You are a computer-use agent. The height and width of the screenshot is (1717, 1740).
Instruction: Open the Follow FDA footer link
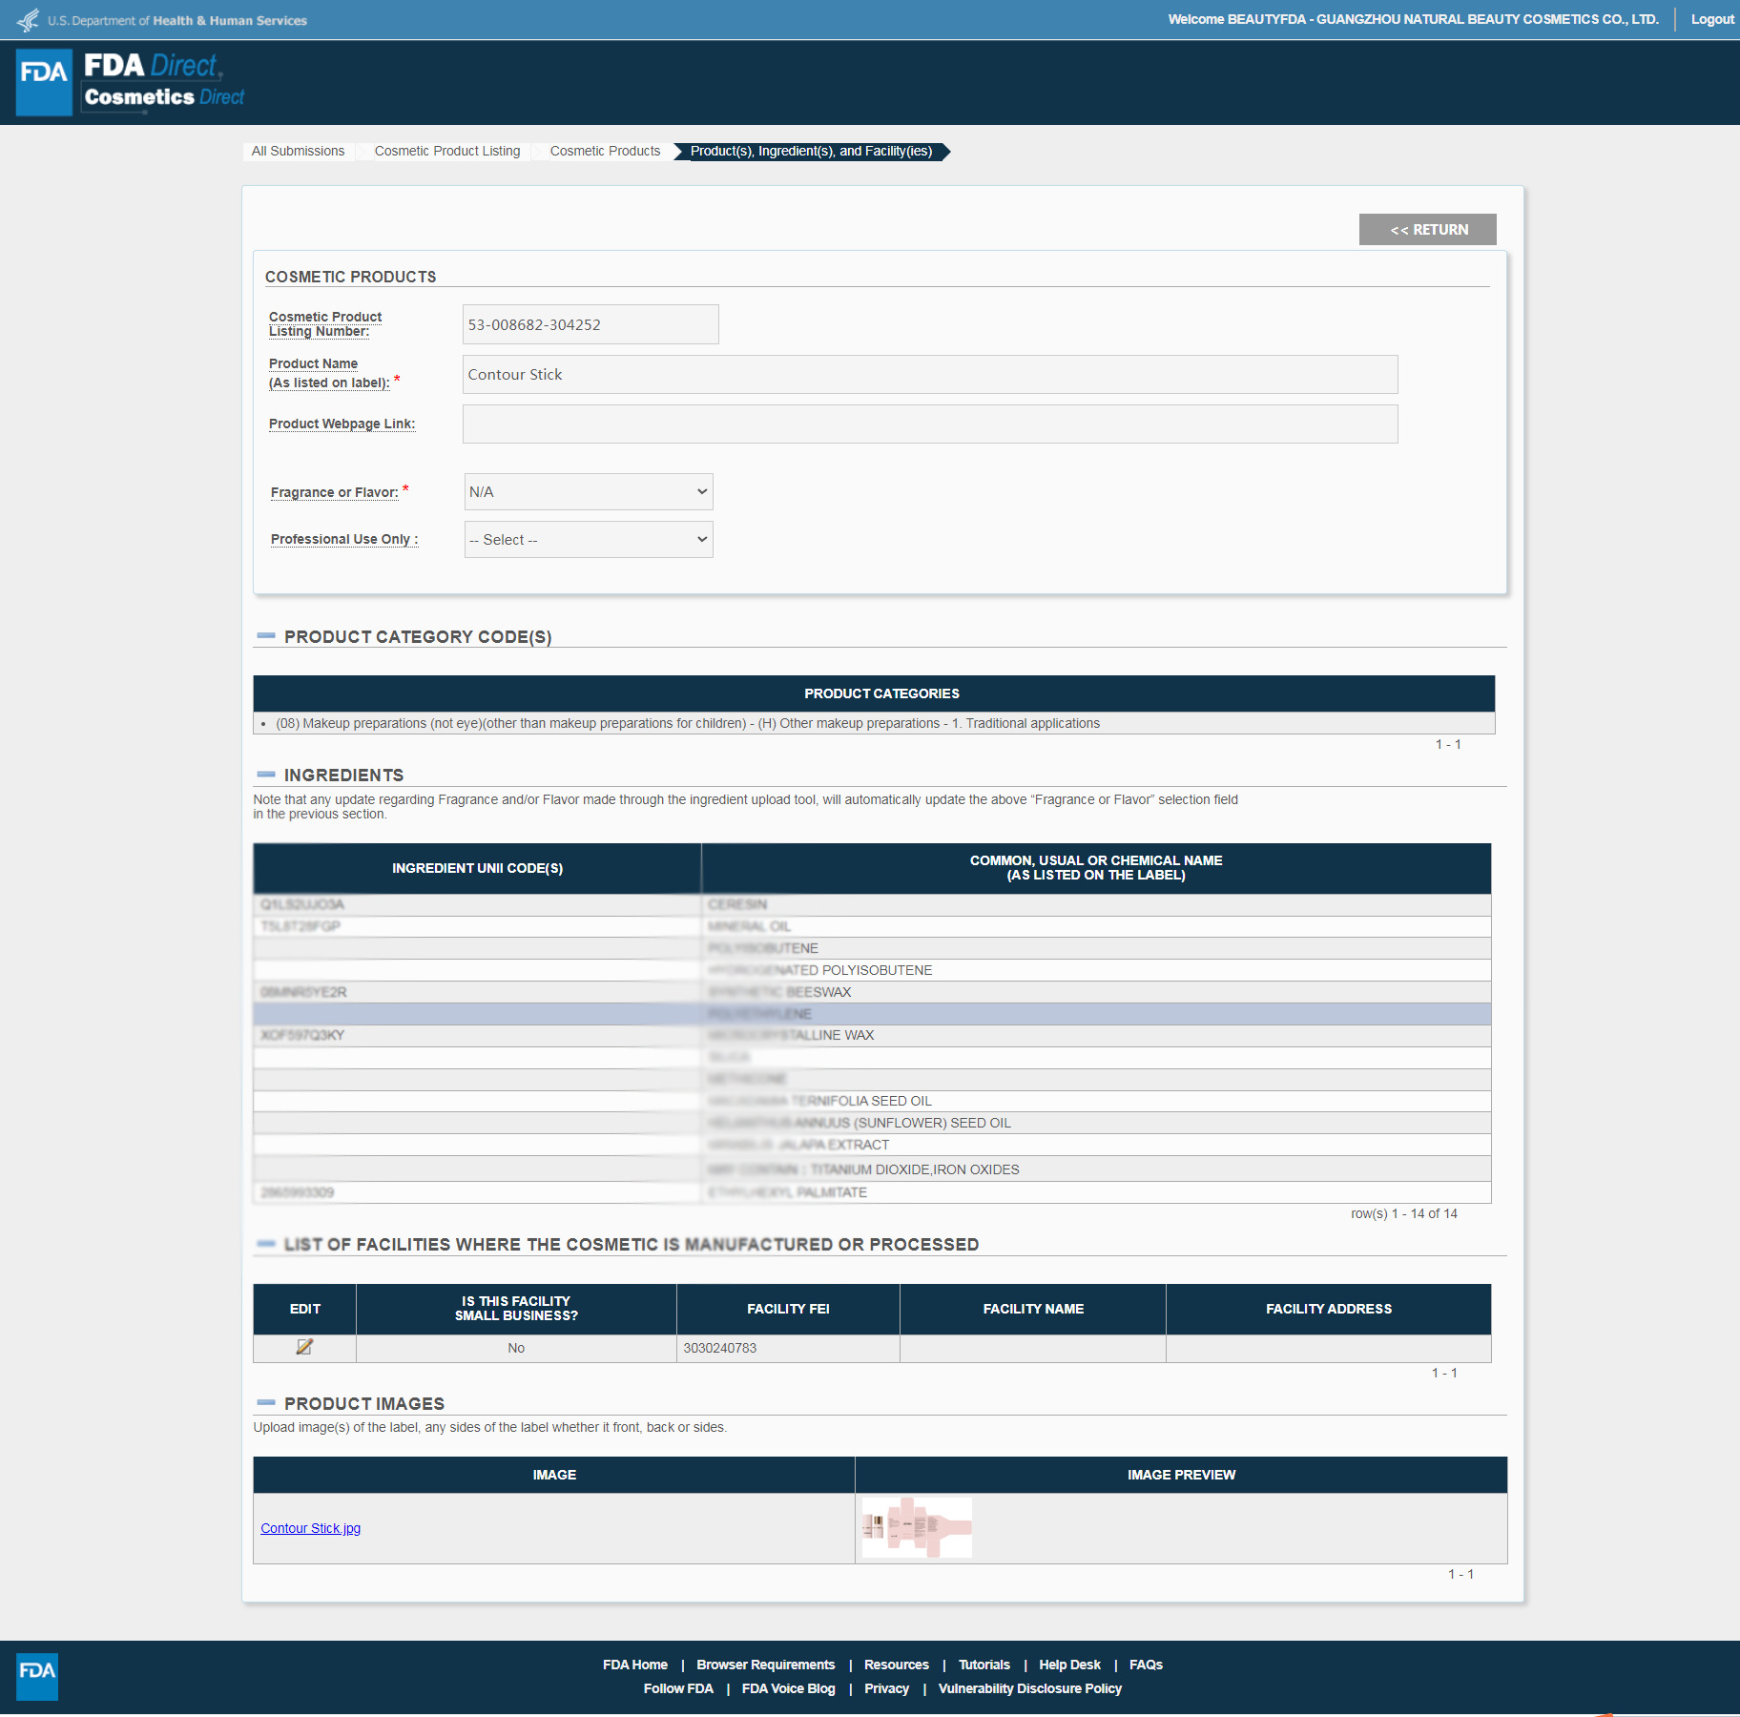678,1688
